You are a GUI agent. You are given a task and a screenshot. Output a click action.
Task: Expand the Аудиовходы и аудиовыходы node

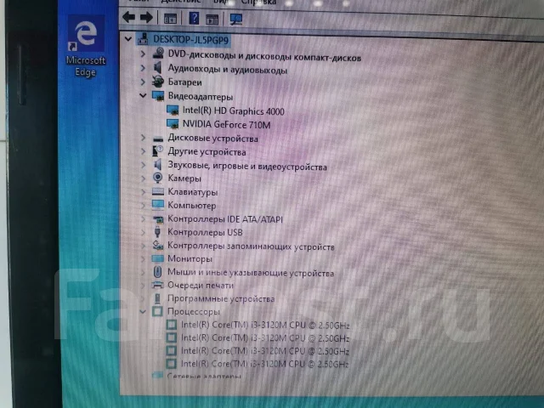(143, 68)
